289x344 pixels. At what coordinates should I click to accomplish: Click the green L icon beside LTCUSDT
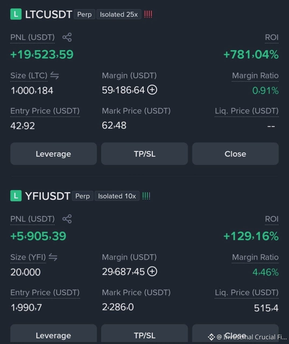pyautogui.click(x=16, y=14)
